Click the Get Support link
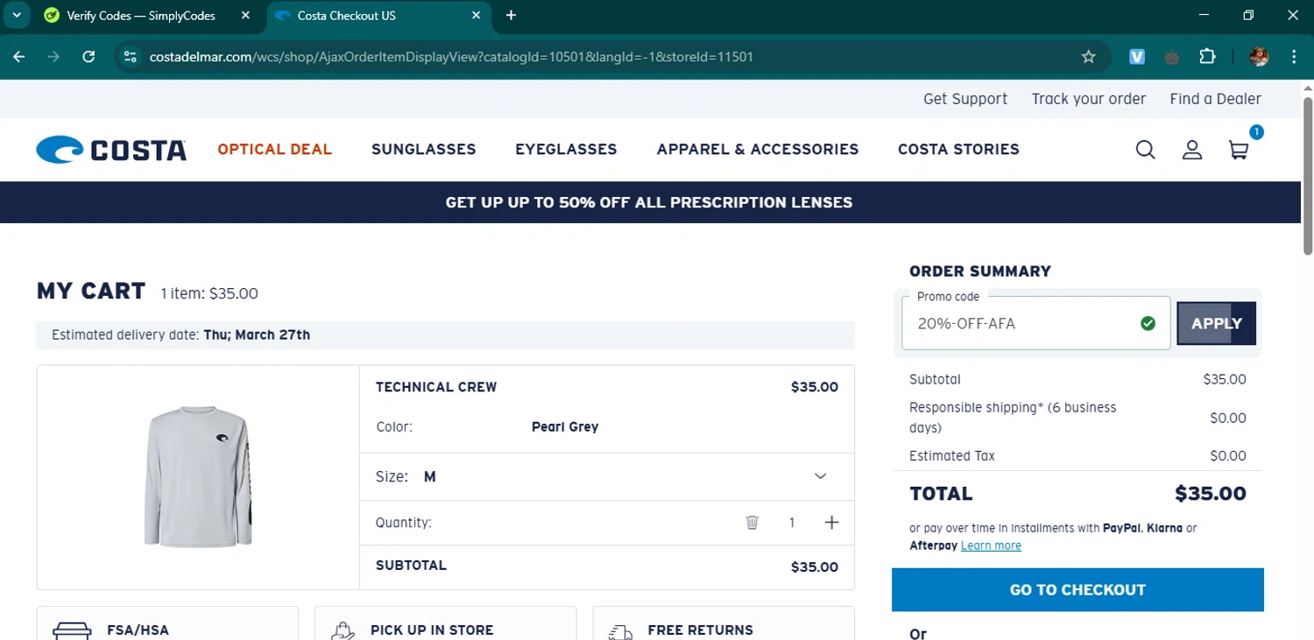 coord(965,99)
